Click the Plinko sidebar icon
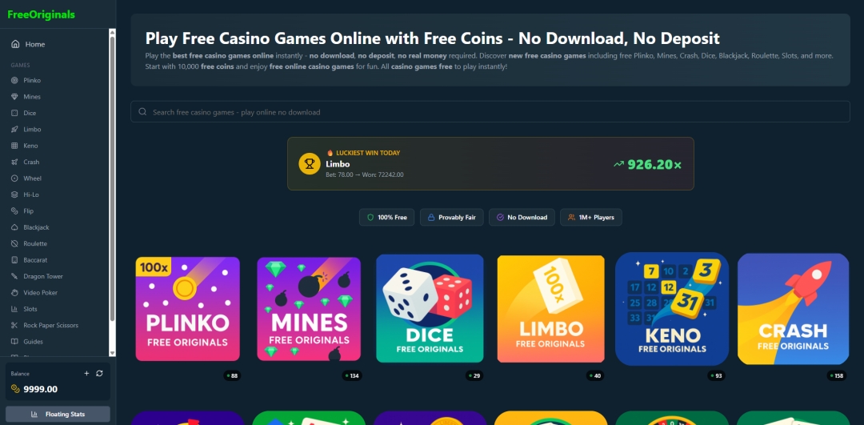The image size is (864, 425). (x=15, y=81)
